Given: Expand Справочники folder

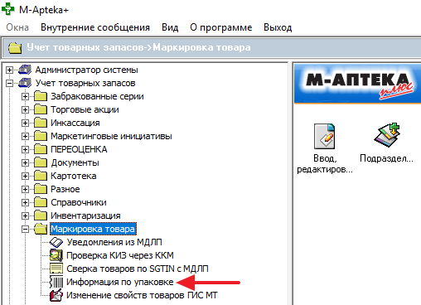Looking at the screenshot, I should coord(25,202).
